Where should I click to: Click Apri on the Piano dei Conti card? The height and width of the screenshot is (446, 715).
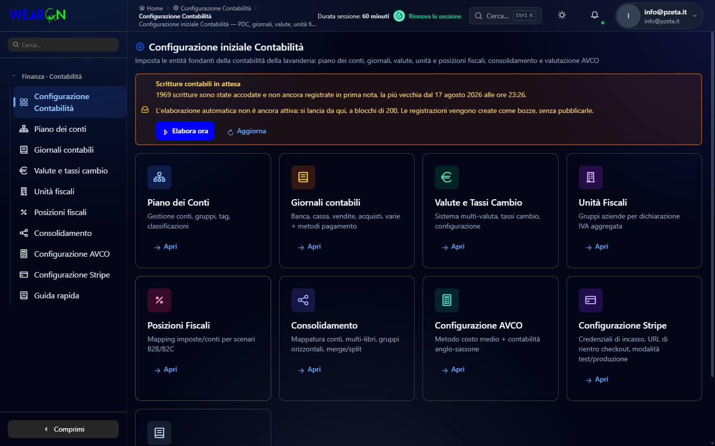[166, 246]
